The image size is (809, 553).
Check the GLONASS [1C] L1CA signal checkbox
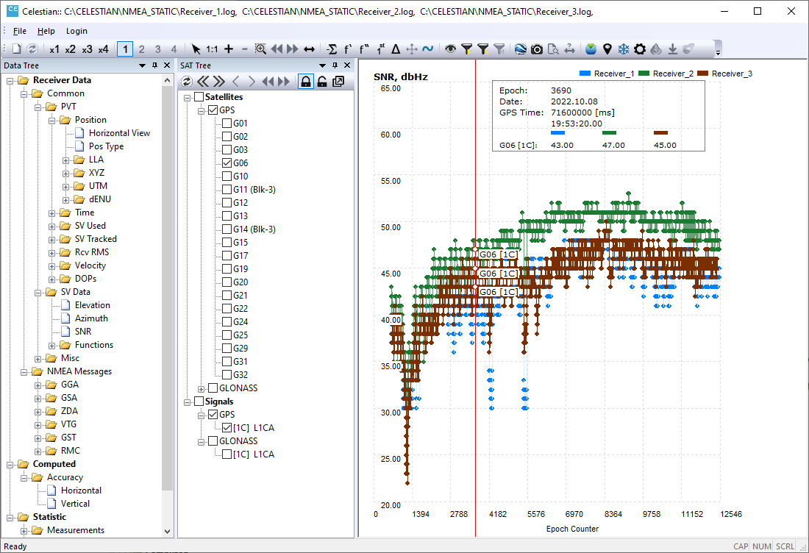pos(227,454)
